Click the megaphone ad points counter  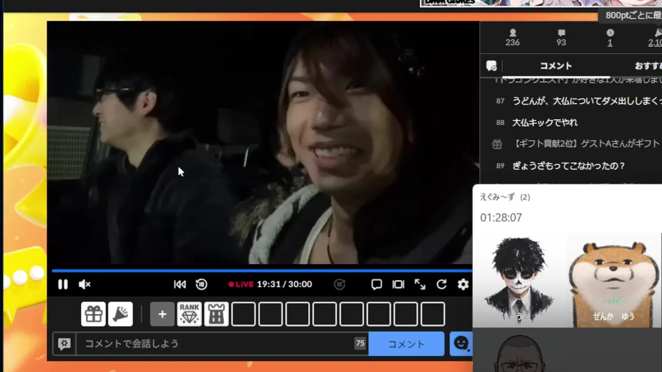[655, 38]
